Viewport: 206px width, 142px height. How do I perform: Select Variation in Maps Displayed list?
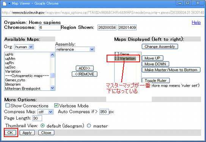point(125,58)
